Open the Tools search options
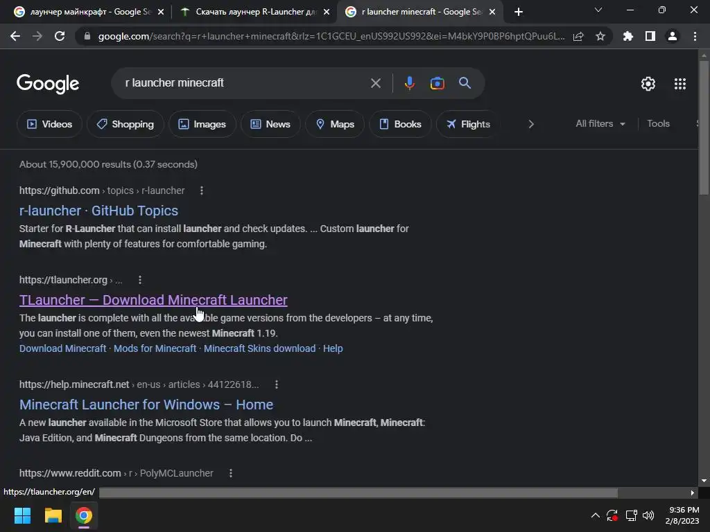Image resolution: width=710 pixels, height=532 pixels. (x=658, y=123)
